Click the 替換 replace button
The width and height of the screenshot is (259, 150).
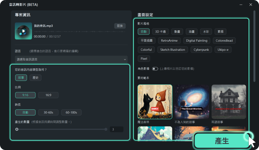120,26
